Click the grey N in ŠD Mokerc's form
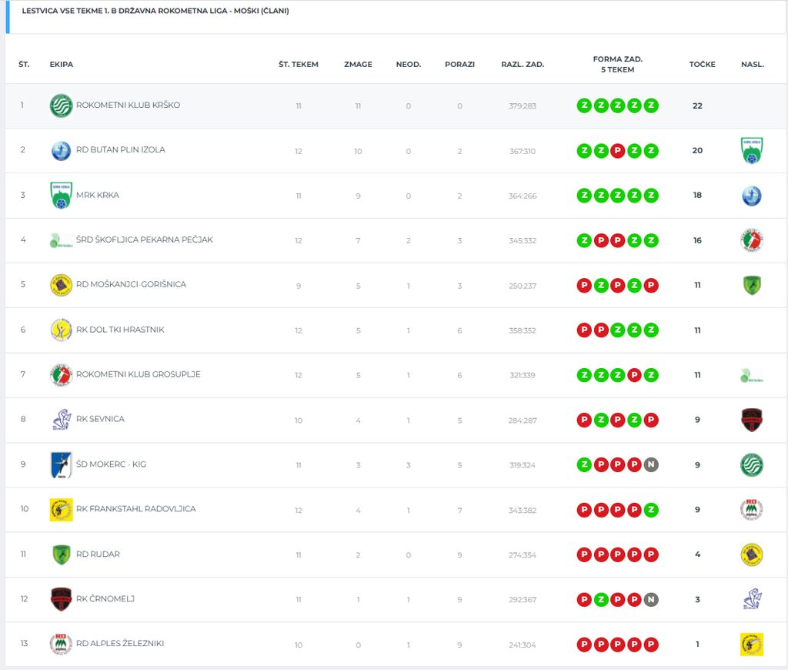 (x=651, y=464)
